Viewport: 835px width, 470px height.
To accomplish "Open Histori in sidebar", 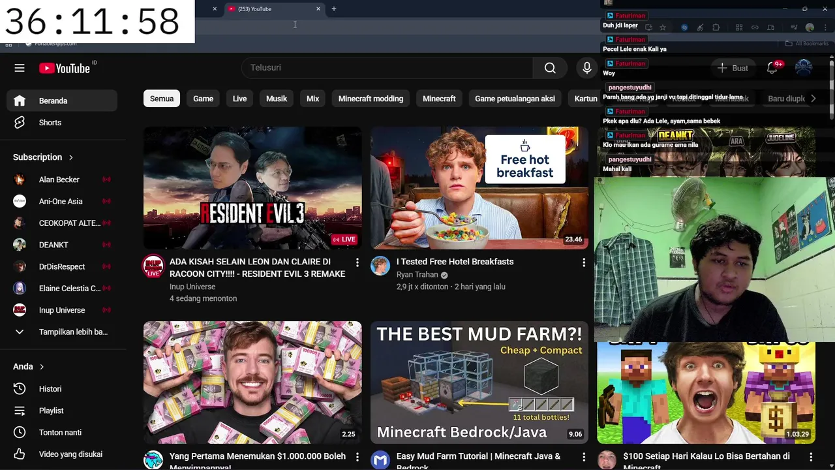I will pos(62,389).
